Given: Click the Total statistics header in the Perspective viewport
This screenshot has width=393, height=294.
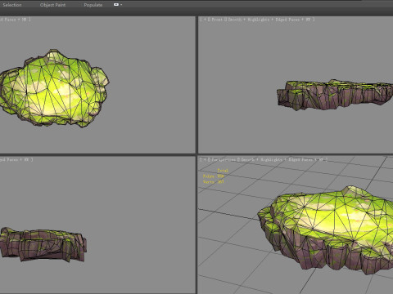Looking at the screenshot, I should [x=223, y=171].
